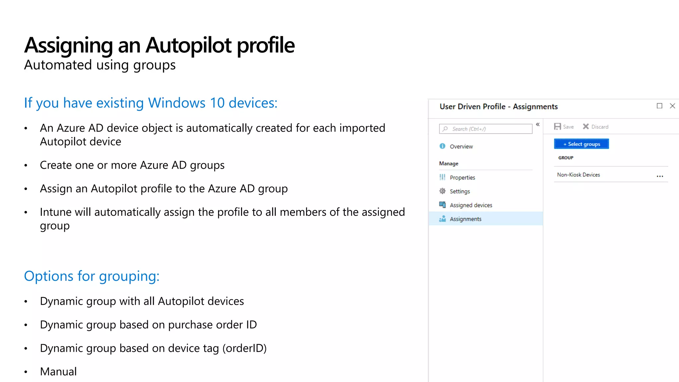Click the text Options for grouping:
679x382 pixels.
(x=92, y=276)
